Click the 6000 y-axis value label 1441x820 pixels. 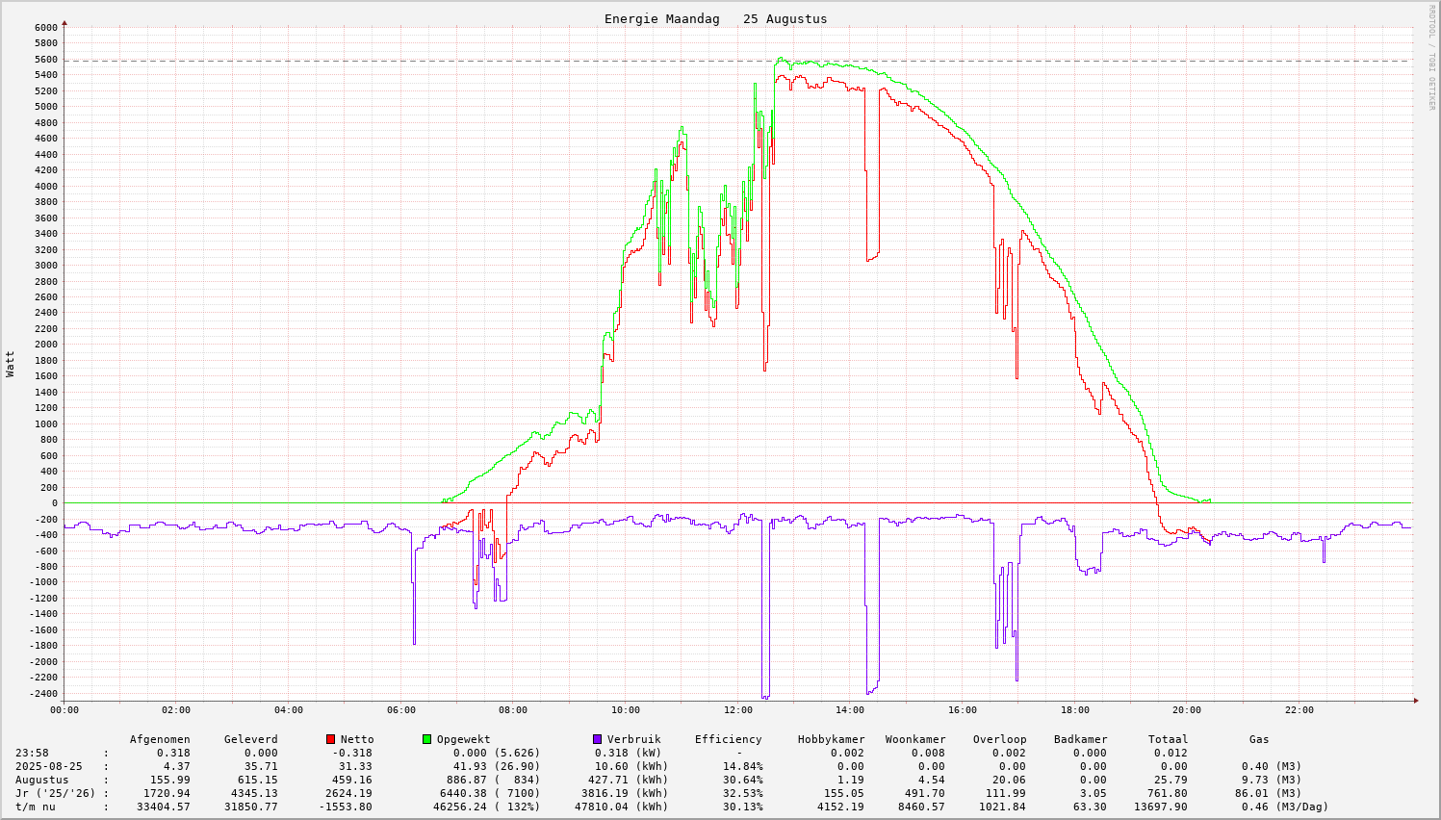click(x=45, y=27)
